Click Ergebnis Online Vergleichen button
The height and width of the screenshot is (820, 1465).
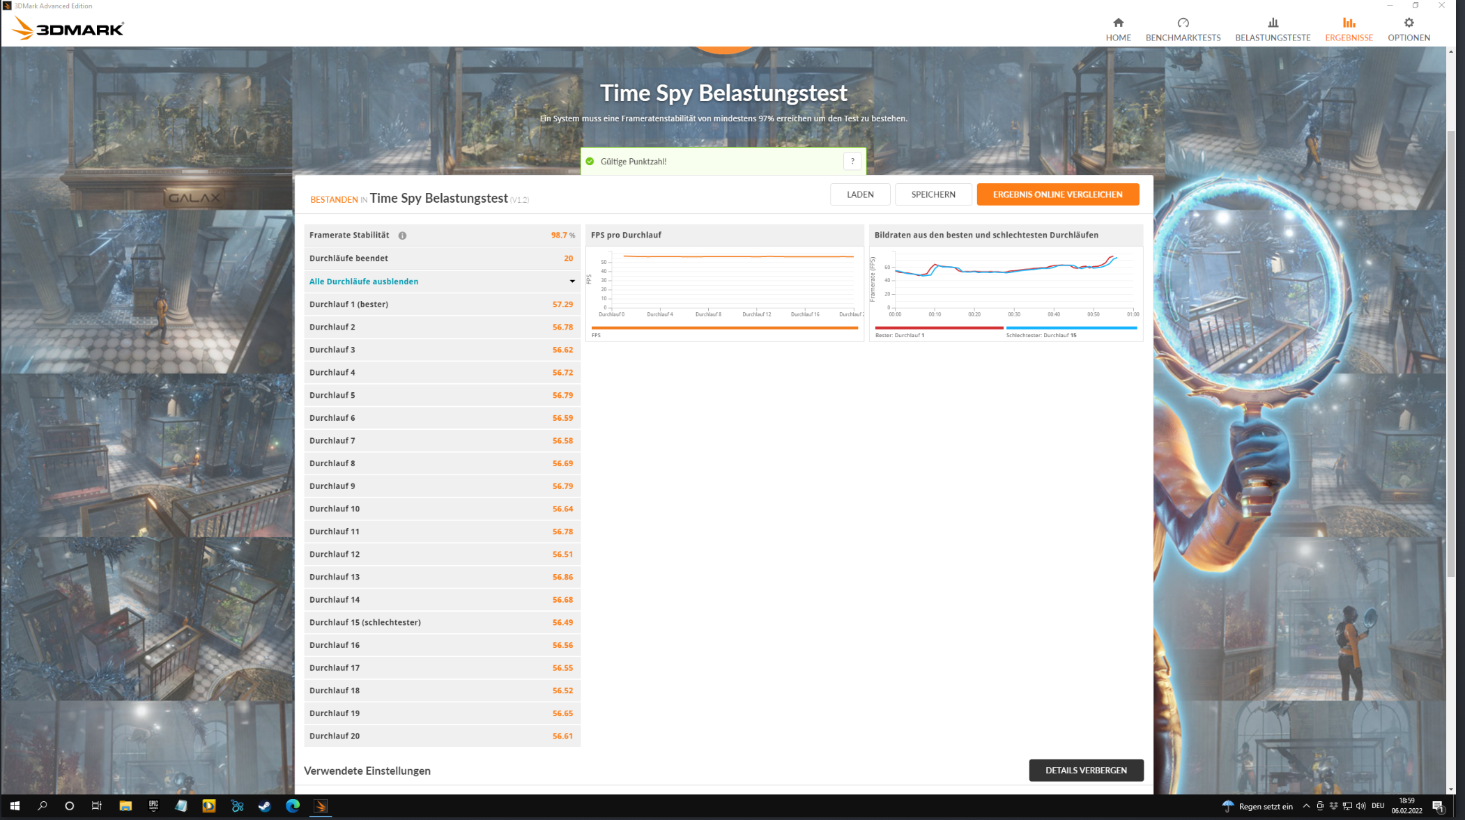point(1057,194)
